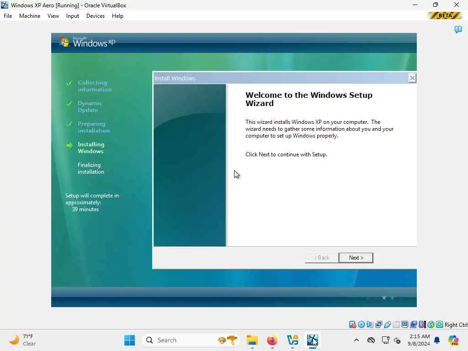This screenshot has width=468, height=351.
Task: Click the mouse integration indicator icon
Action: (431, 324)
